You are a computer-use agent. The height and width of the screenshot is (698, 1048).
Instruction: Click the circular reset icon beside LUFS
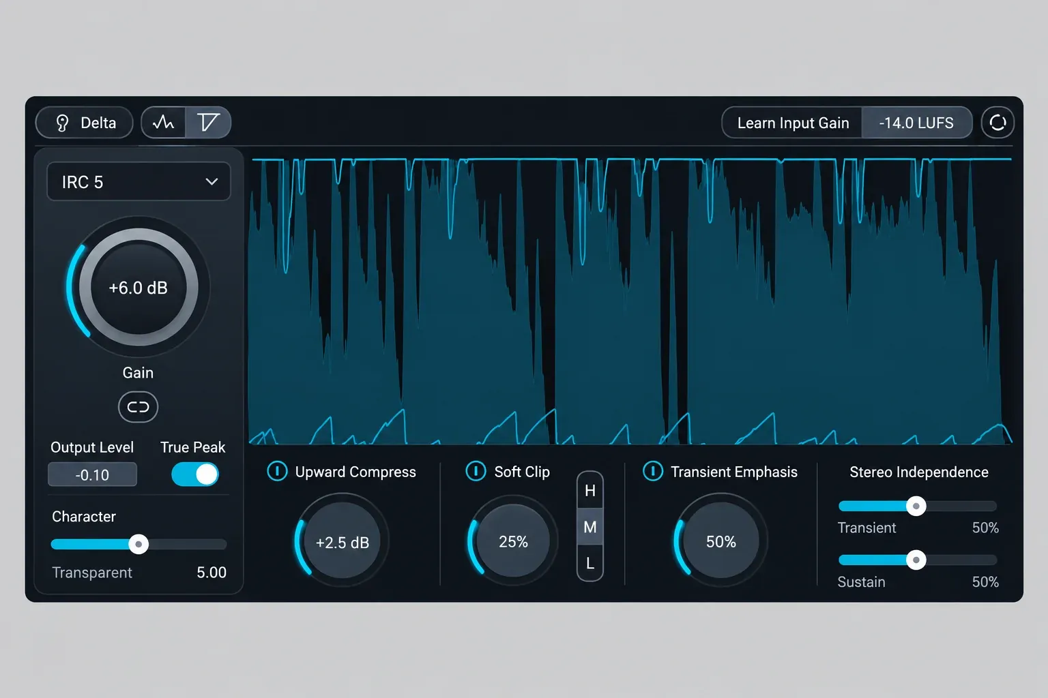point(998,123)
